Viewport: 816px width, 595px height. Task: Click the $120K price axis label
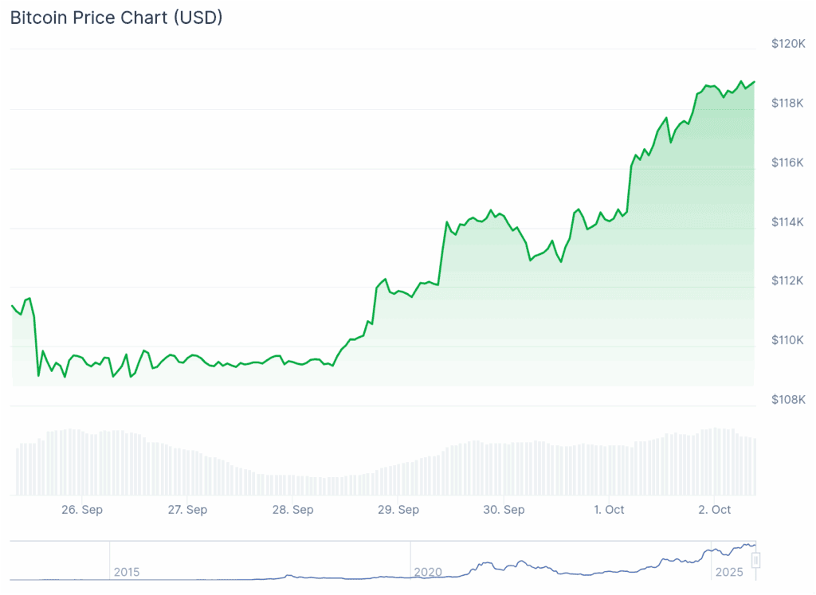(x=787, y=44)
